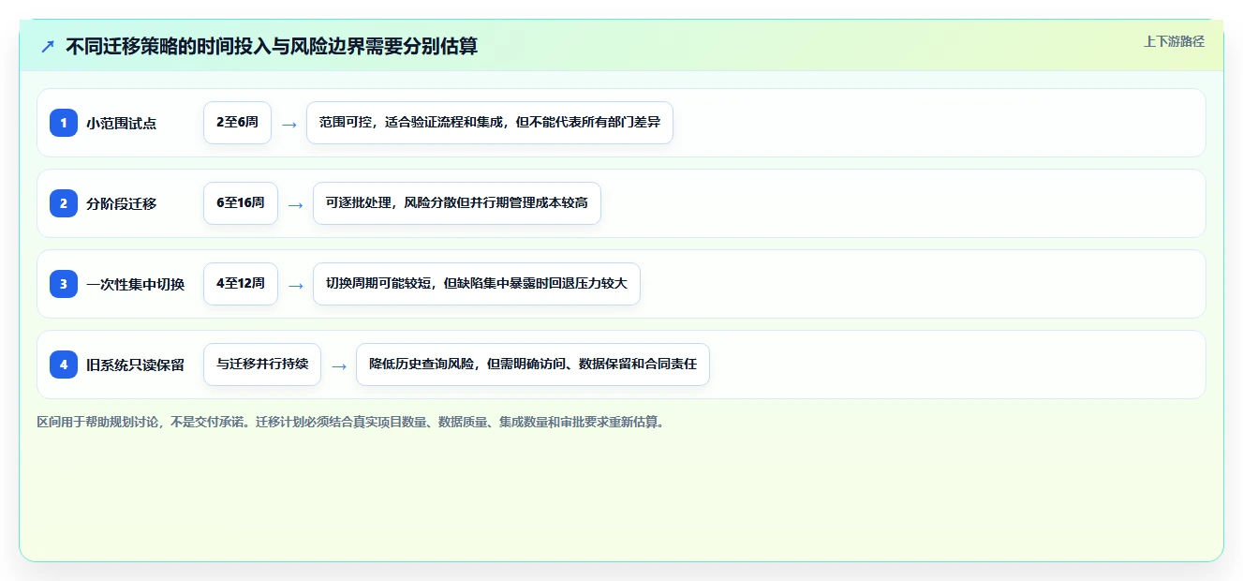
Task: Click the description box starting 切换周期可能较短
Action: pos(477,284)
